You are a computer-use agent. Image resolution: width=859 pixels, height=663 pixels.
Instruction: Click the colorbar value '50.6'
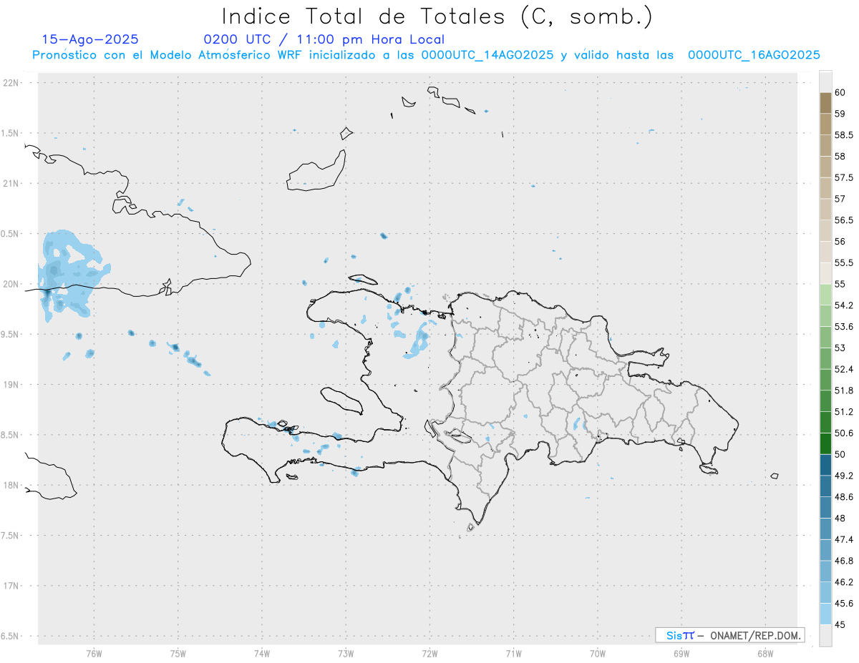pyautogui.click(x=844, y=433)
